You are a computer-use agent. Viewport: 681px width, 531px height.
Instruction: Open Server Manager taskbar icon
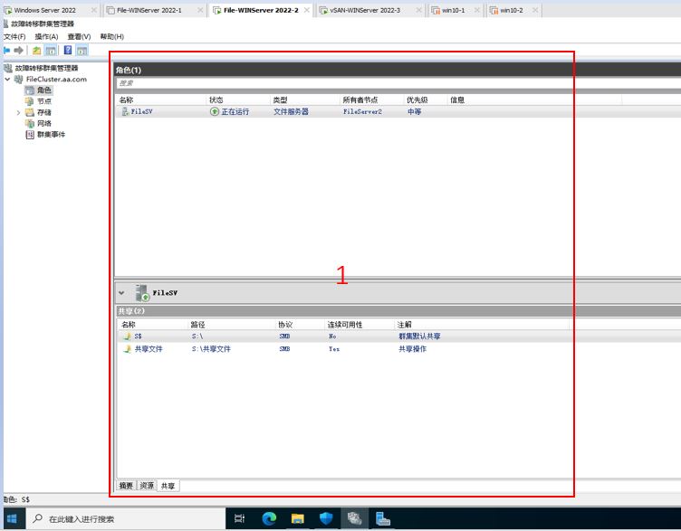[x=383, y=518]
